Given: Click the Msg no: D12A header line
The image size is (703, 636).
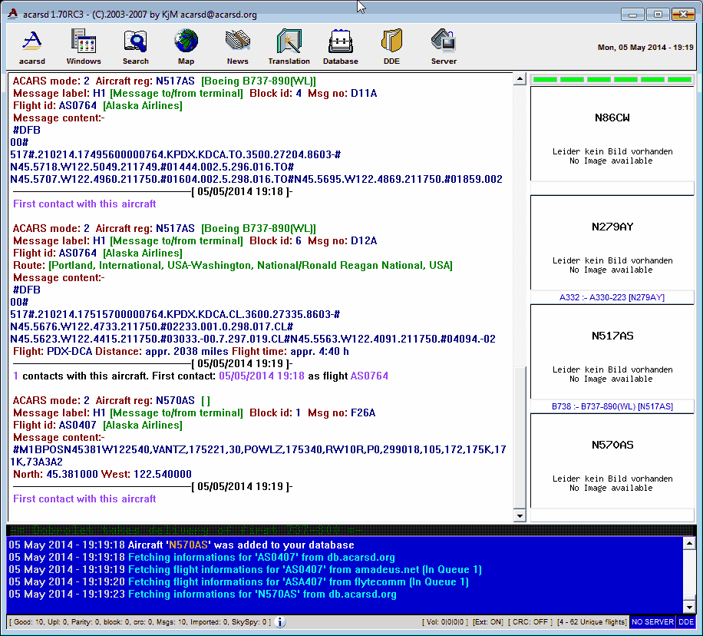Looking at the screenshot, I should (x=195, y=240).
